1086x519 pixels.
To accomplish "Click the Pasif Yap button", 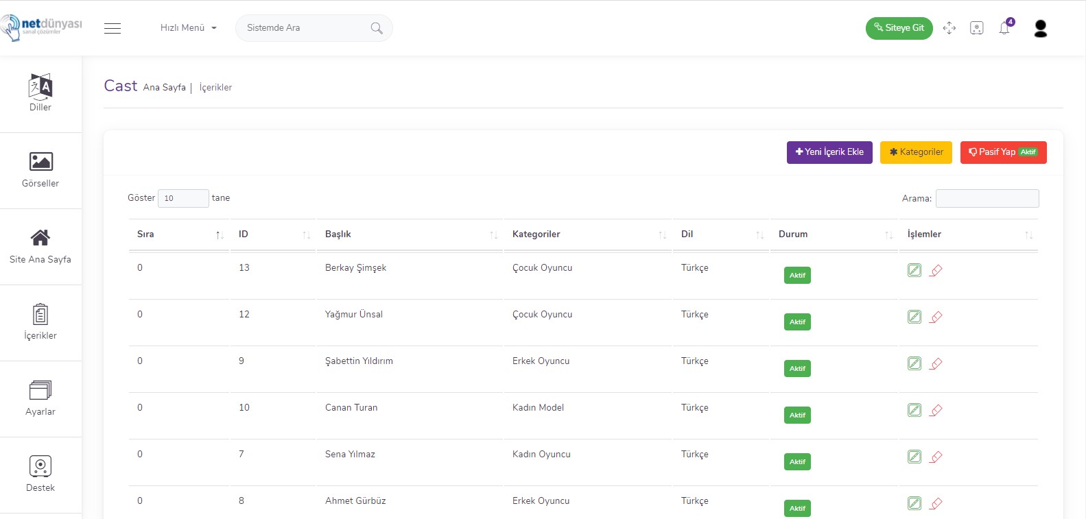I will pos(1004,152).
